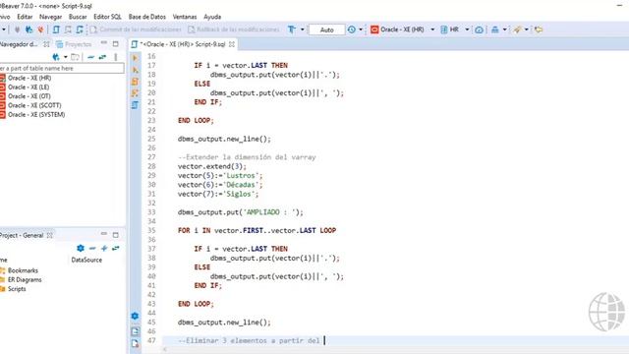Screen dimensions: 629x354
Task: Open dropdown beside Navegador new connection icon
Action: pos(66,57)
